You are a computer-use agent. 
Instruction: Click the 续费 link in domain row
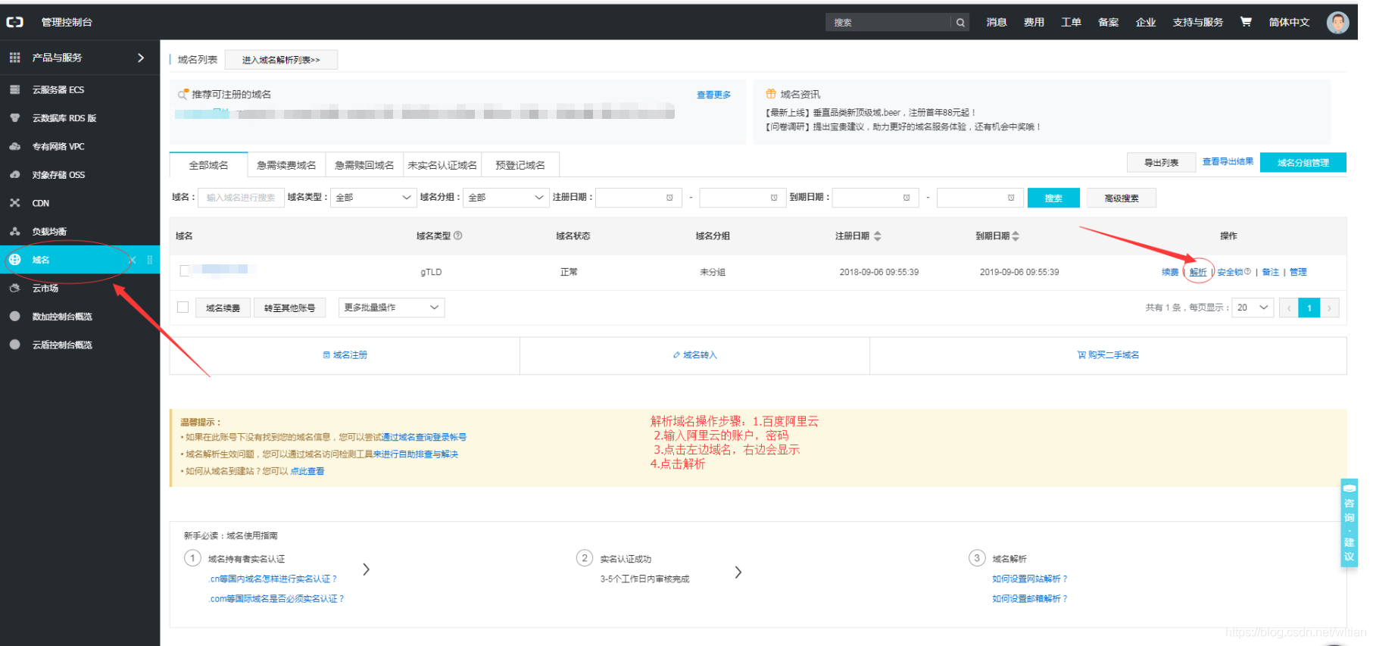pyautogui.click(x=1170, y=272)
